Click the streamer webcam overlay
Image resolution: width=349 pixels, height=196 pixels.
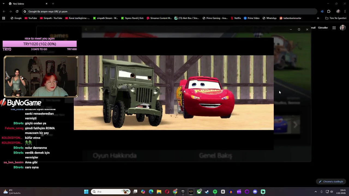coord(41,76)
